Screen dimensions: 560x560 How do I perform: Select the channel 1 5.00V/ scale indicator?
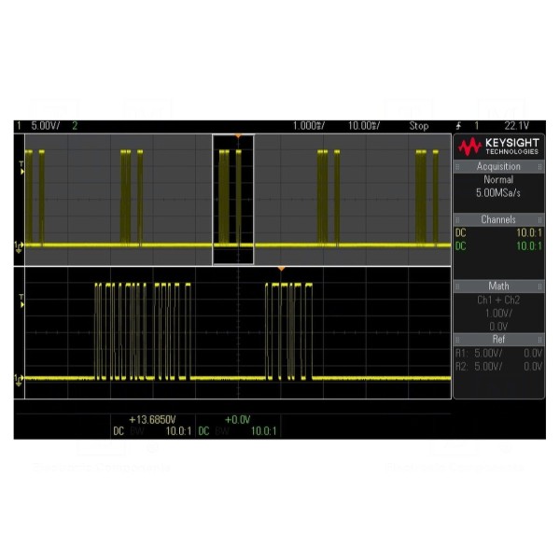46,126
